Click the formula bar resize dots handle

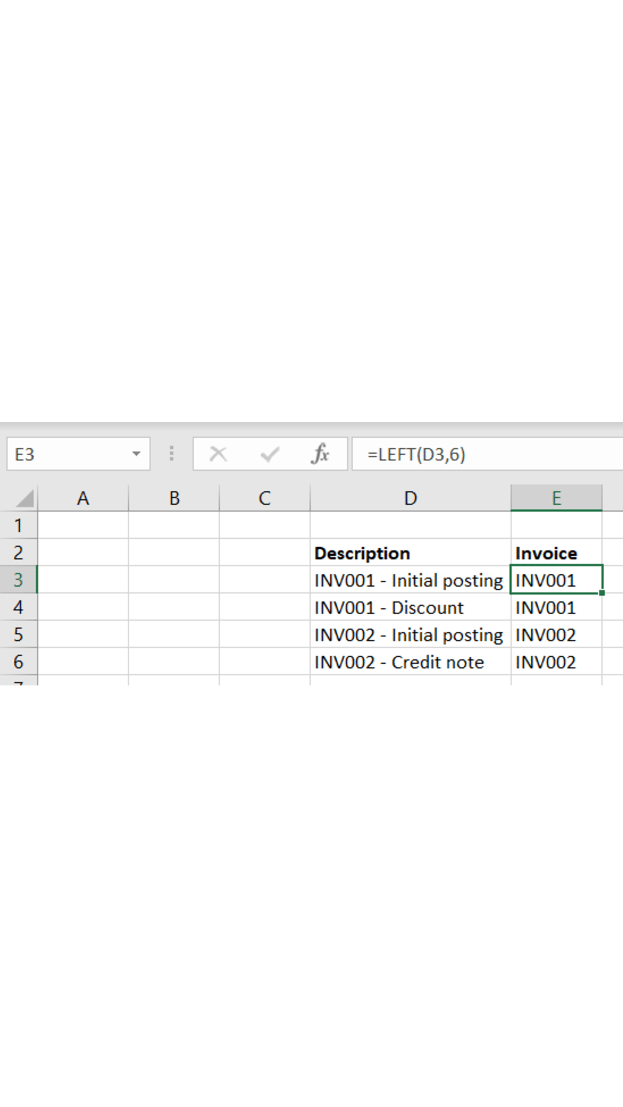(172, 454)
